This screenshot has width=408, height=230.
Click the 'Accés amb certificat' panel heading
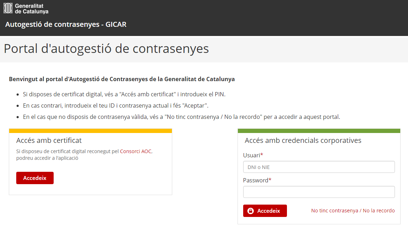[x=49, y=140]
